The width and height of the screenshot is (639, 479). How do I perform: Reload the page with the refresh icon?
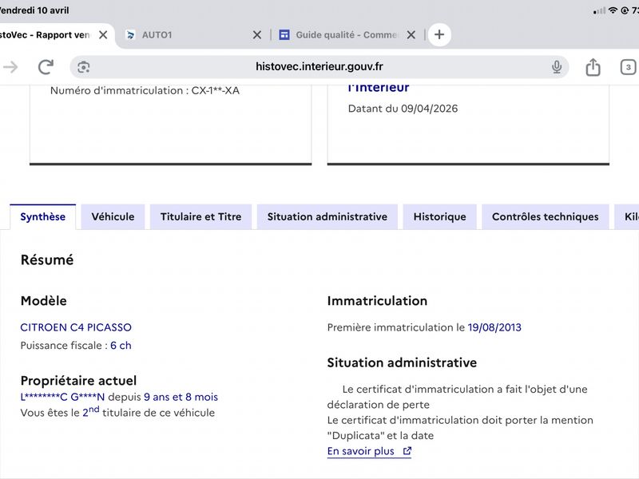[x=46, y=67]
